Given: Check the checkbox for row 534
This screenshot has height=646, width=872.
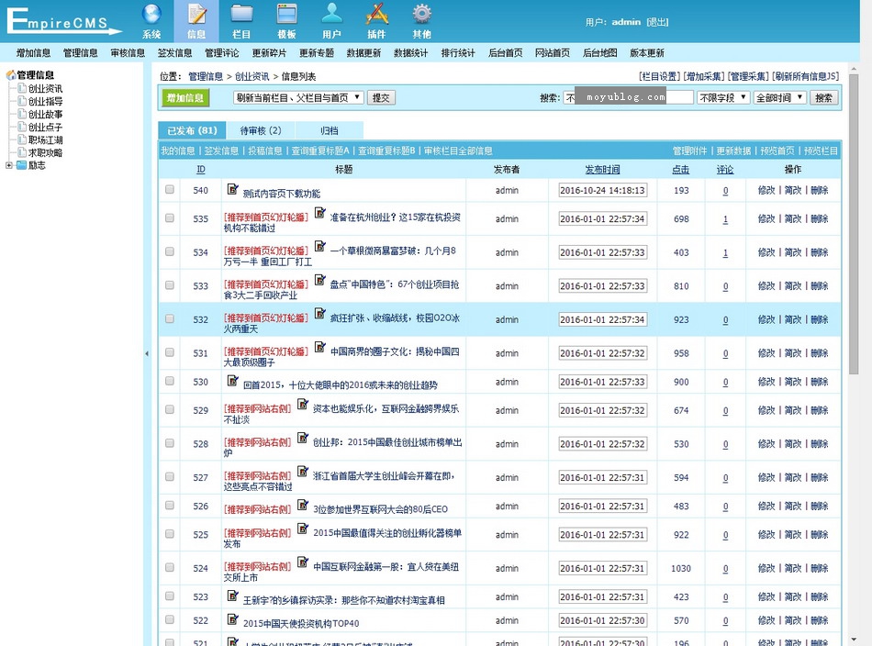Looking at the screenshot, I should [170, 251].
